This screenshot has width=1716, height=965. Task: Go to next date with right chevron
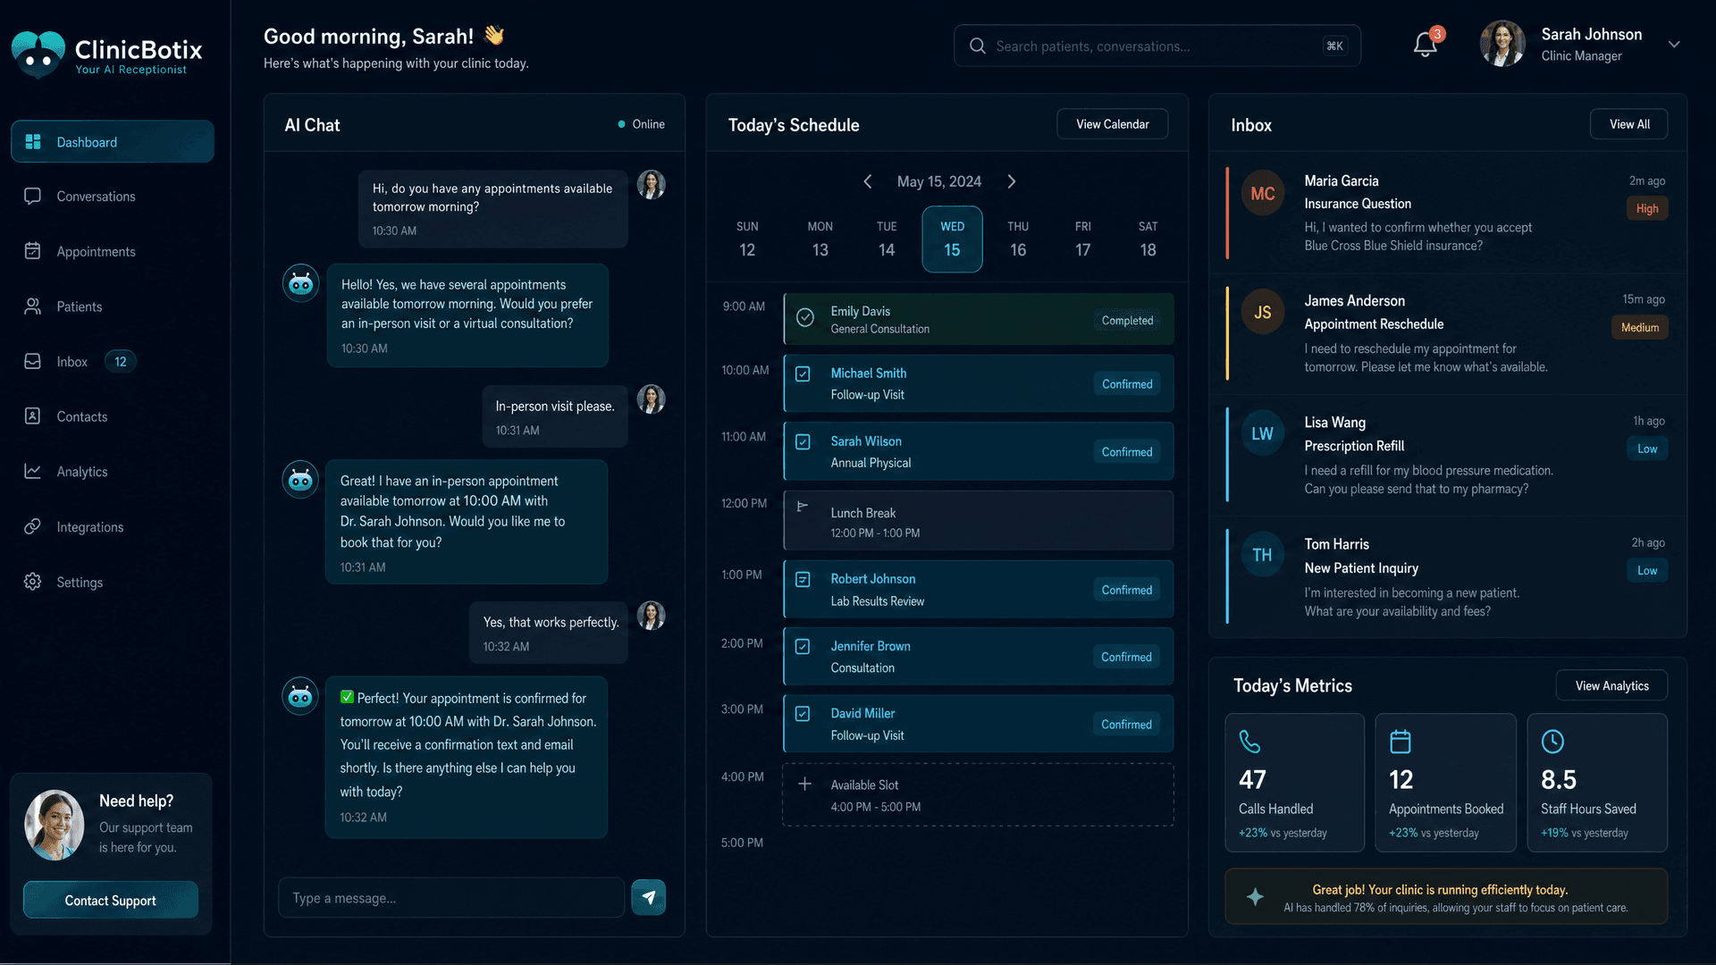tap(1012, 181)
